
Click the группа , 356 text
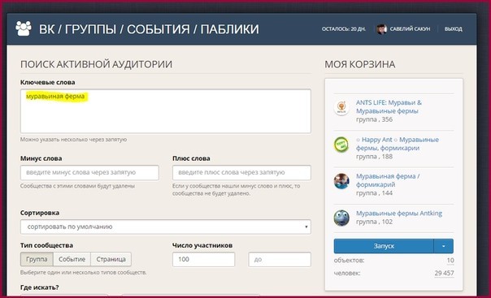click(x=374, y=119)
